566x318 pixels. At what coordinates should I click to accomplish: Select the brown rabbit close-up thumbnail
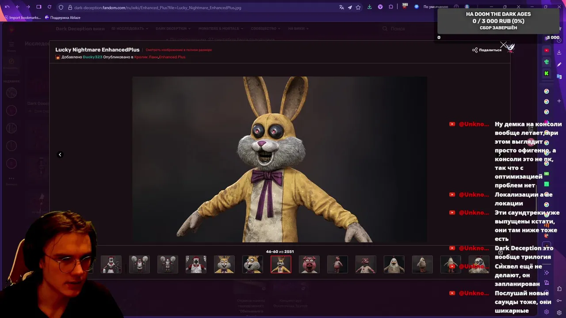tap(252, 265)
